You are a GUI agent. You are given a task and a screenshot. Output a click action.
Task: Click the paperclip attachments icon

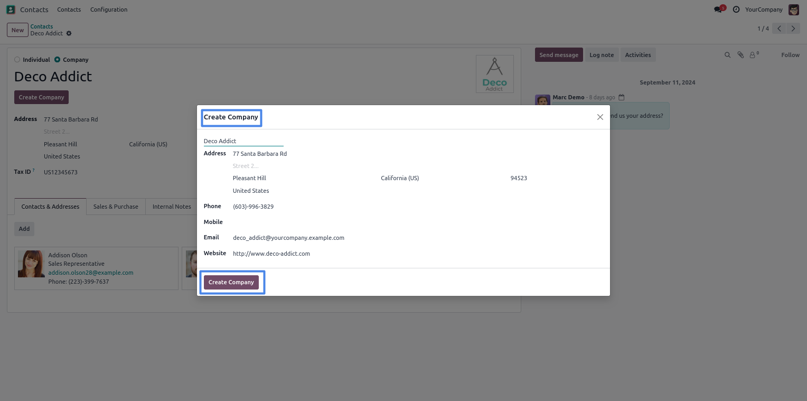click(740, 55)
